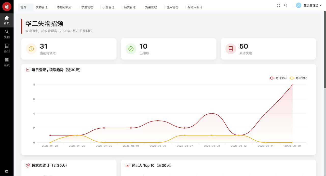Click the 登记人 Top 10（近30天）title
This screenshot has height=176, width=326.
pos(152,166)
